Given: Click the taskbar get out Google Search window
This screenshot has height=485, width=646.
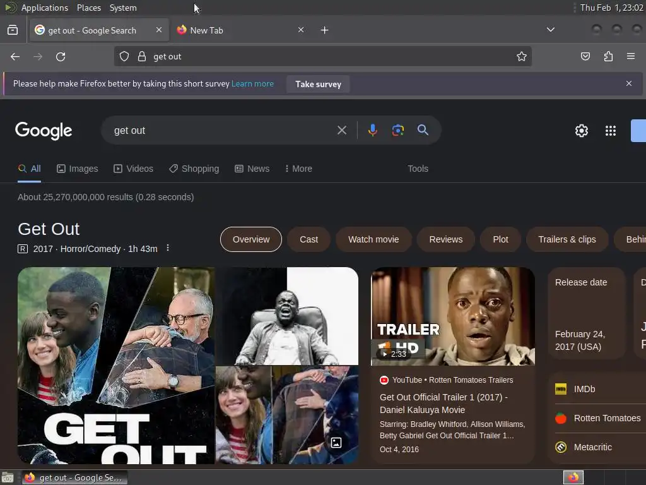Looking at the screenshot, I should (74, 477).
